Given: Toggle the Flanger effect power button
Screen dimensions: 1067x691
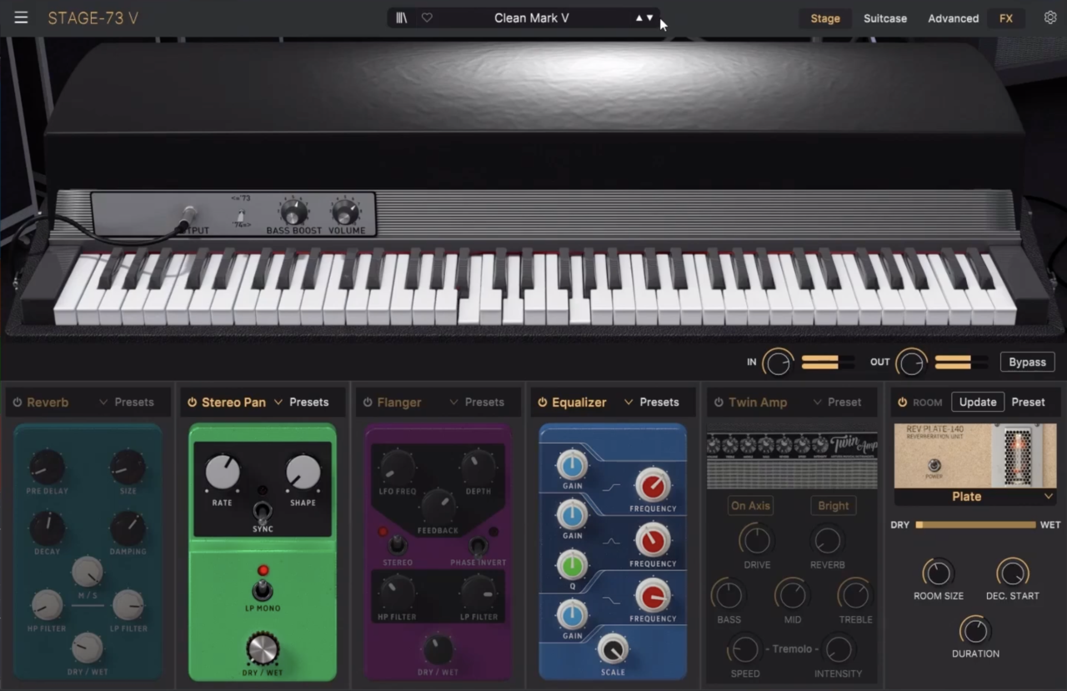Looking at the screenshot, I should 368,403.
